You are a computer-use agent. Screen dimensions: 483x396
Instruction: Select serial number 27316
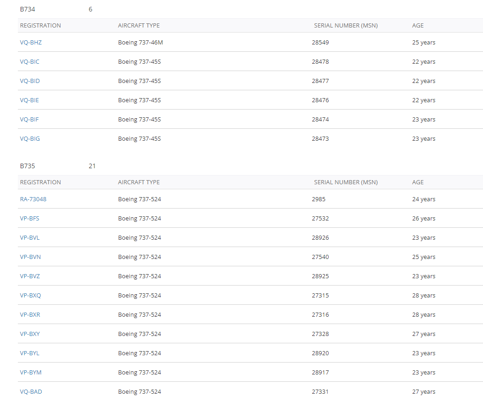point(320,314)
